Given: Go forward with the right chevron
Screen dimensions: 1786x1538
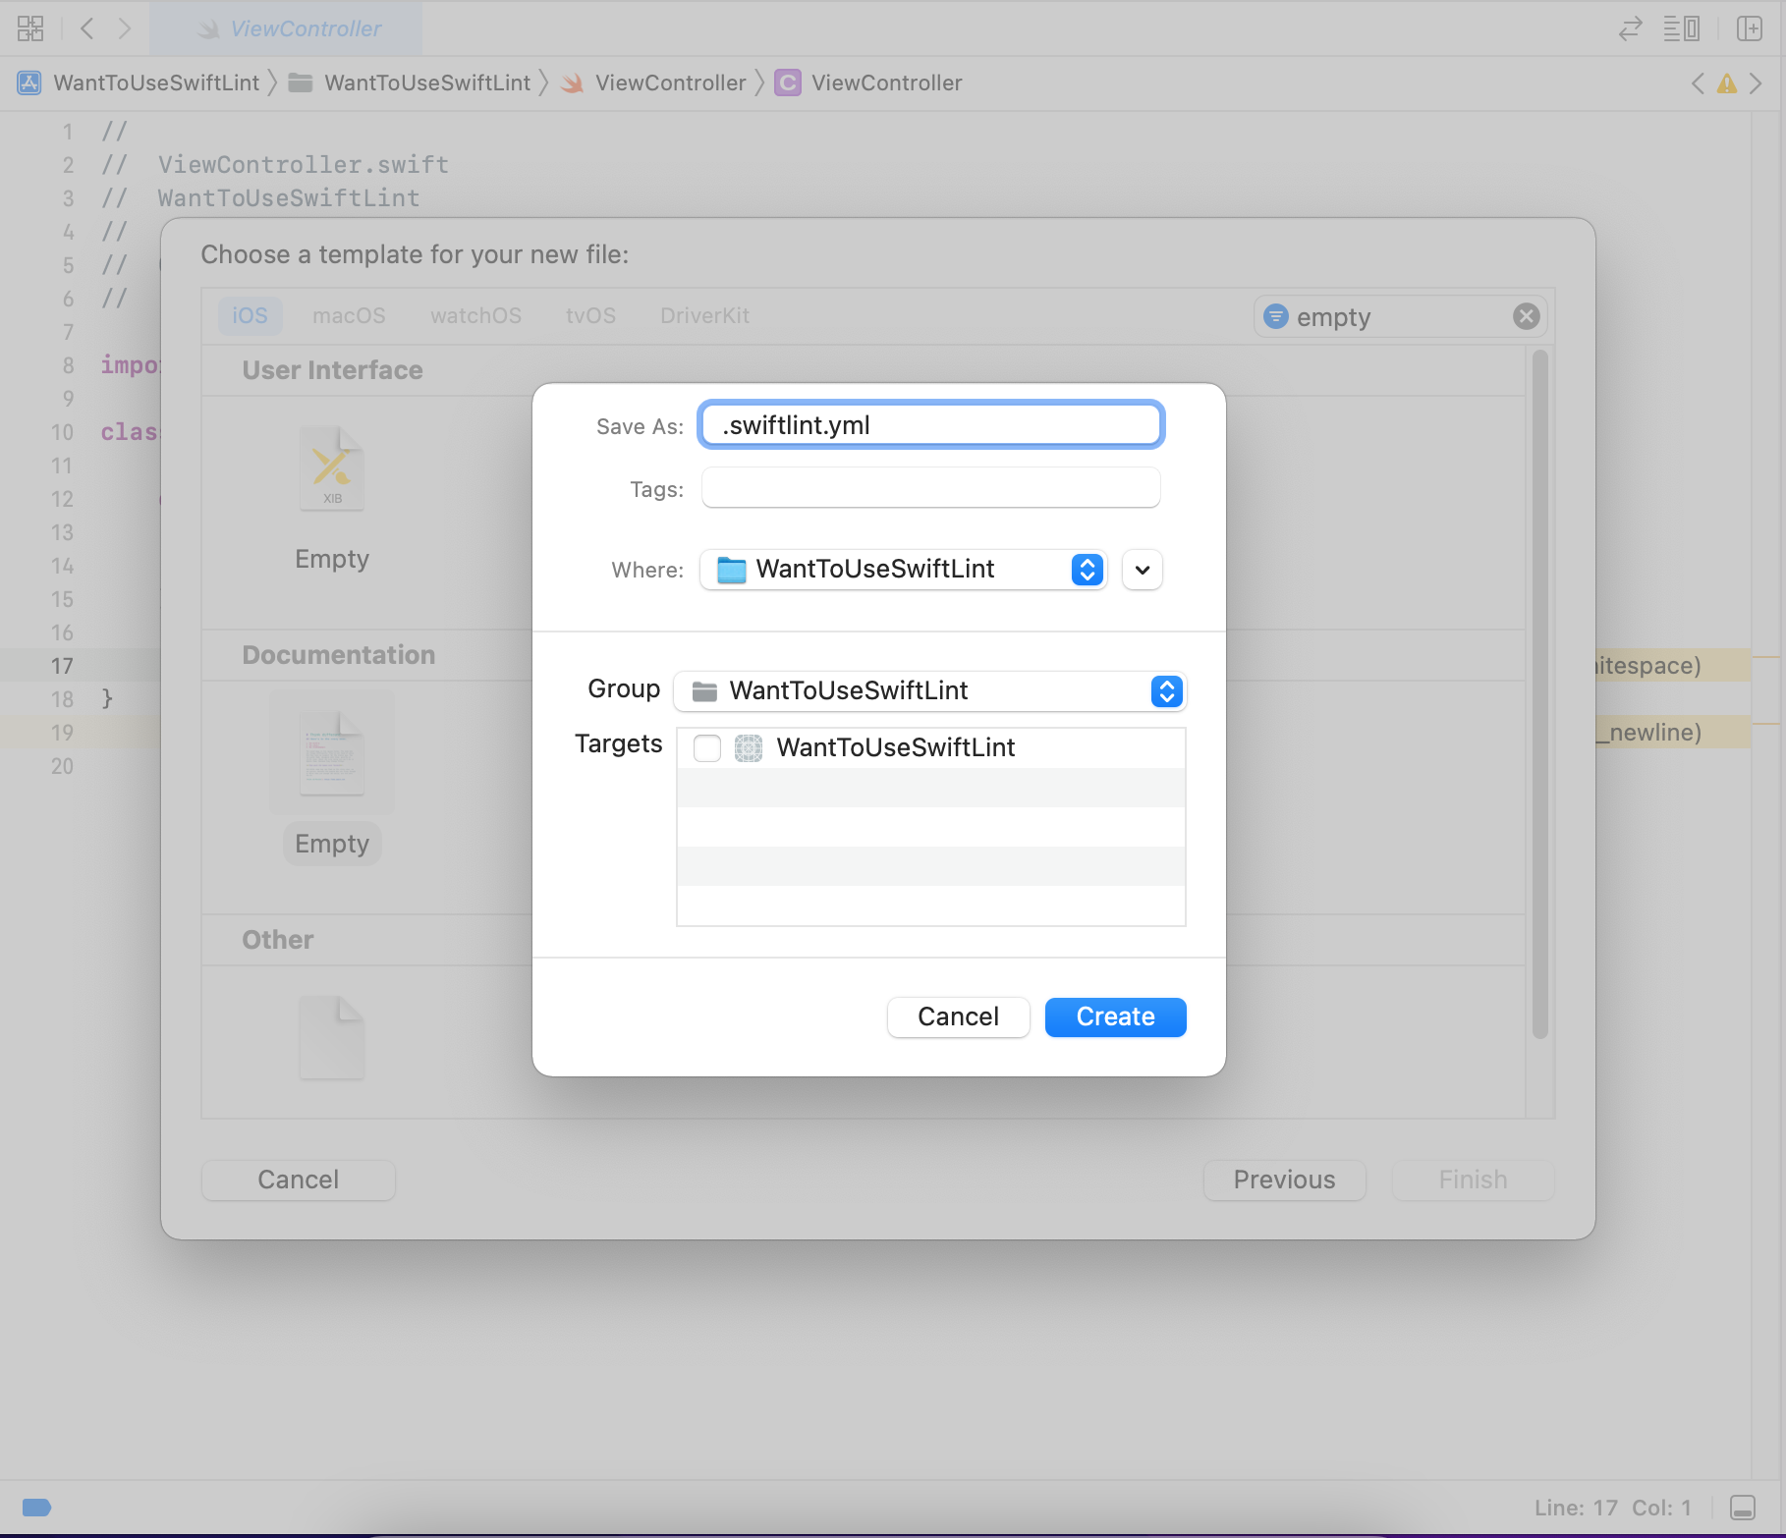Looking at the screenshot, I should point(124,28).
